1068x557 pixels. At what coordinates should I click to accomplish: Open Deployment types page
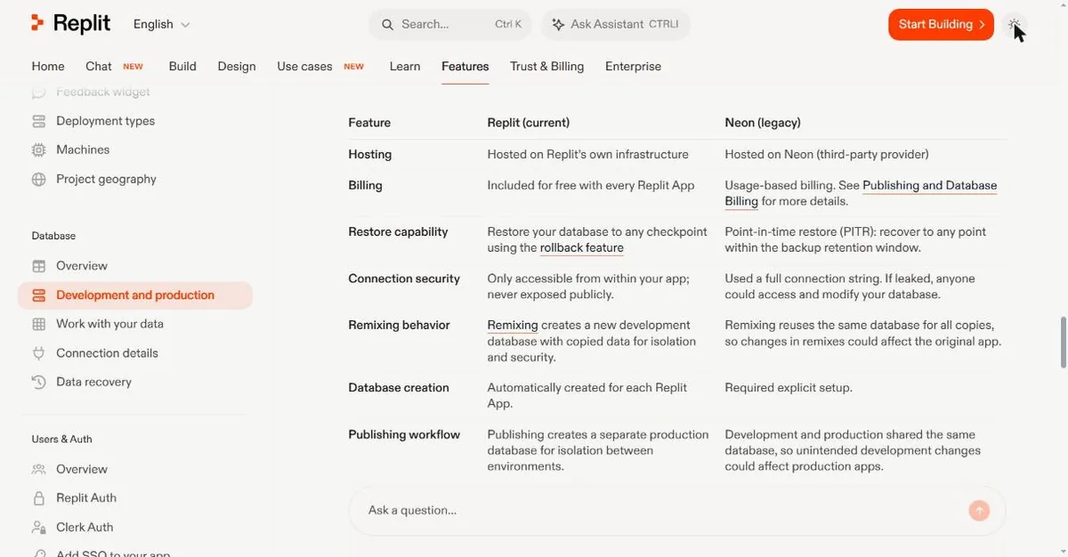[x=105, y=121]
